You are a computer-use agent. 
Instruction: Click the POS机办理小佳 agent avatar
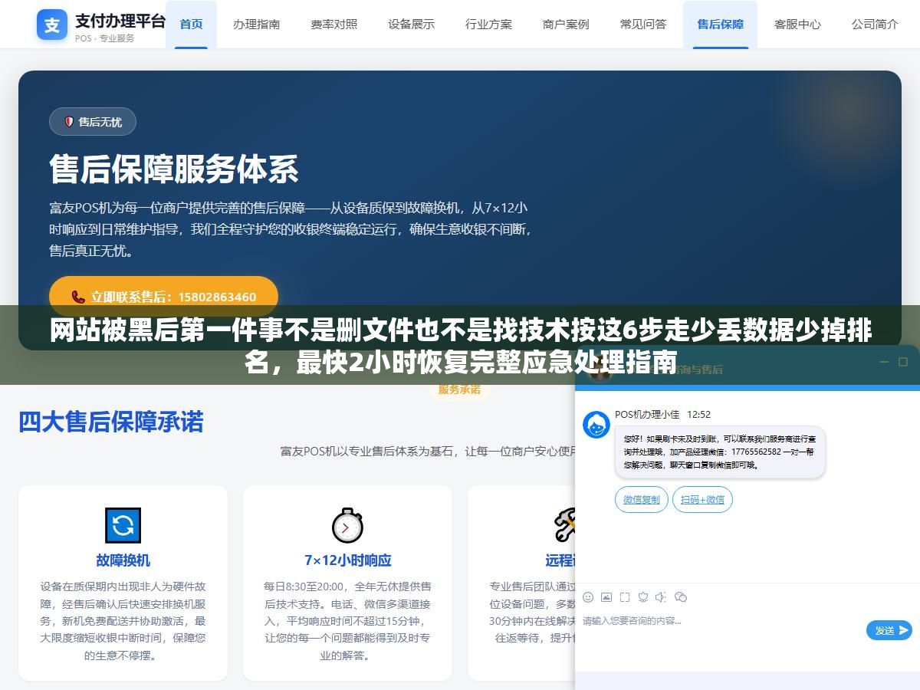tap(596, 425)
